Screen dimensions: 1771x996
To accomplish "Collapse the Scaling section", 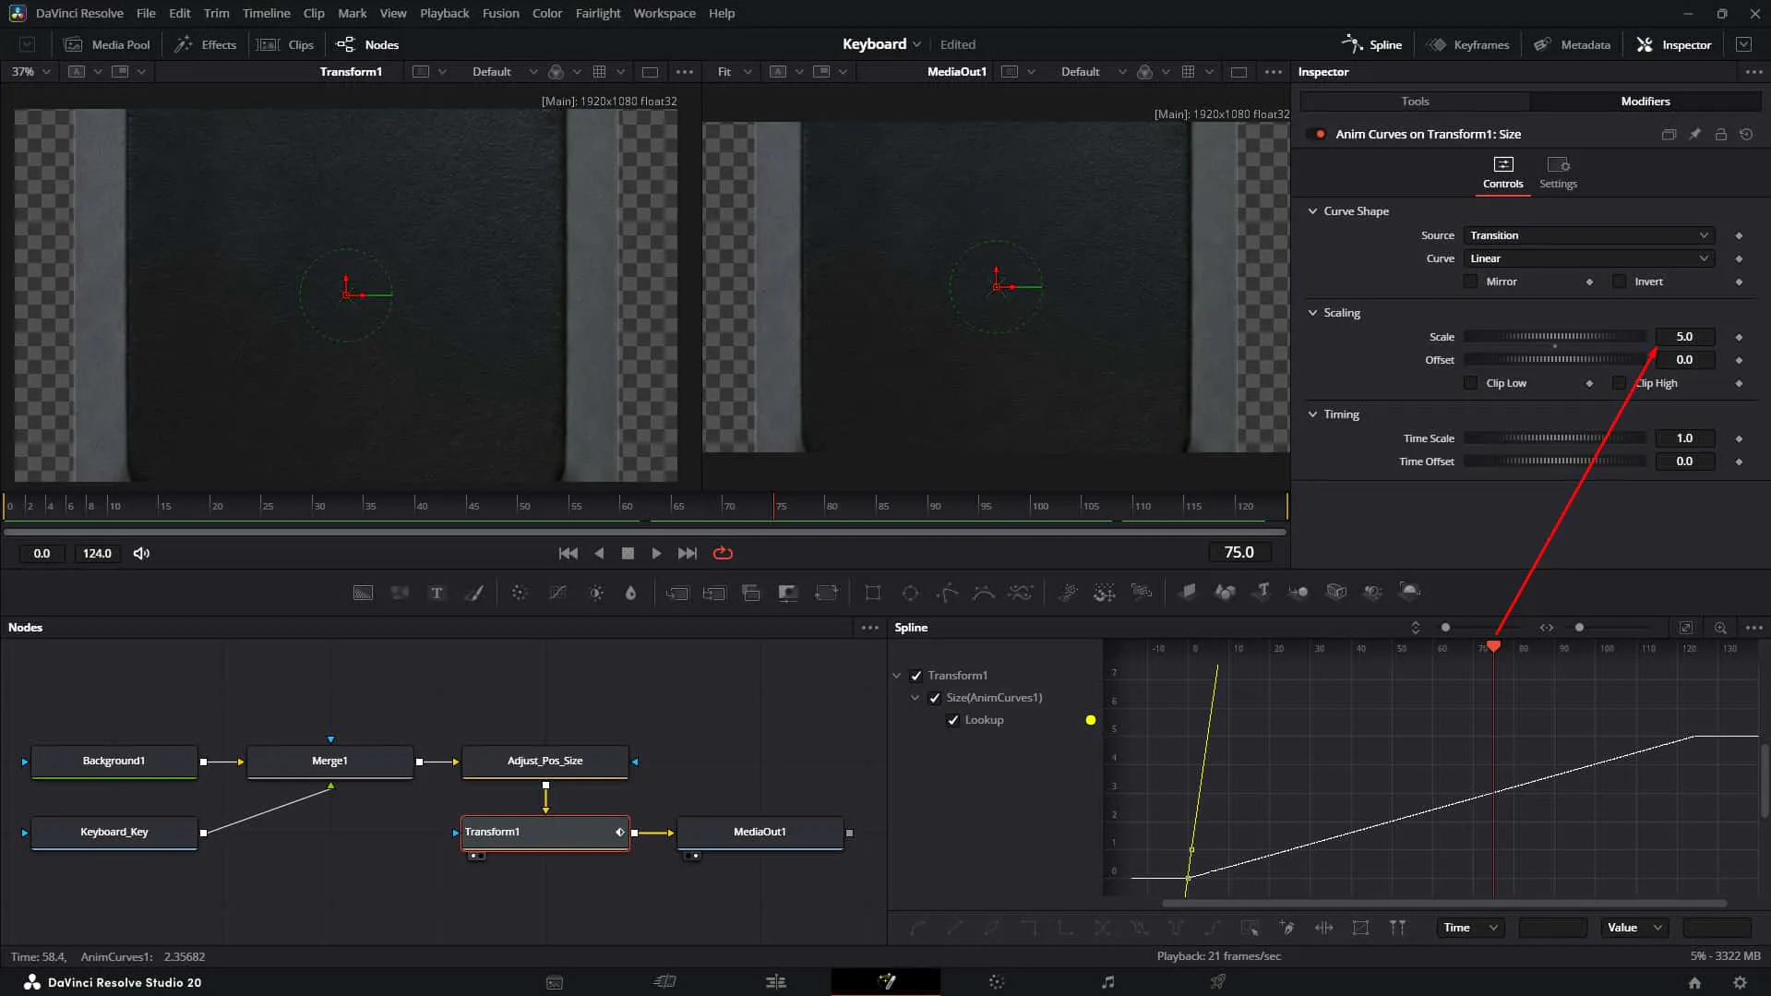I will 1312,313.
